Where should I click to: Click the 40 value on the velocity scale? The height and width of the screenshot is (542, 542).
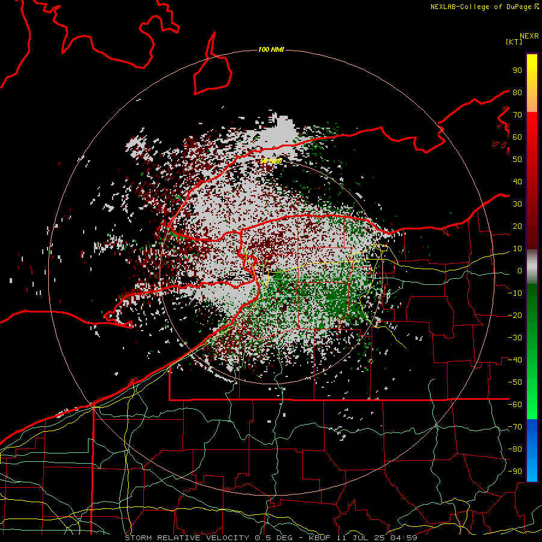[x=517, y=181]
